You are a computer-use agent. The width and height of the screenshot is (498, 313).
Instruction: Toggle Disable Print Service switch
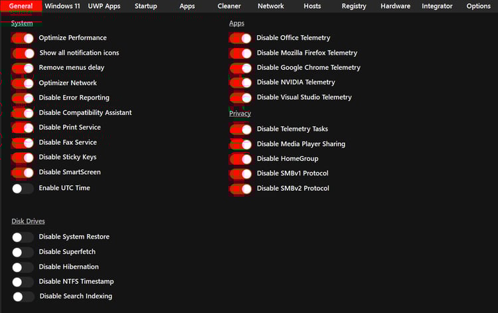[x=23, y=128]
